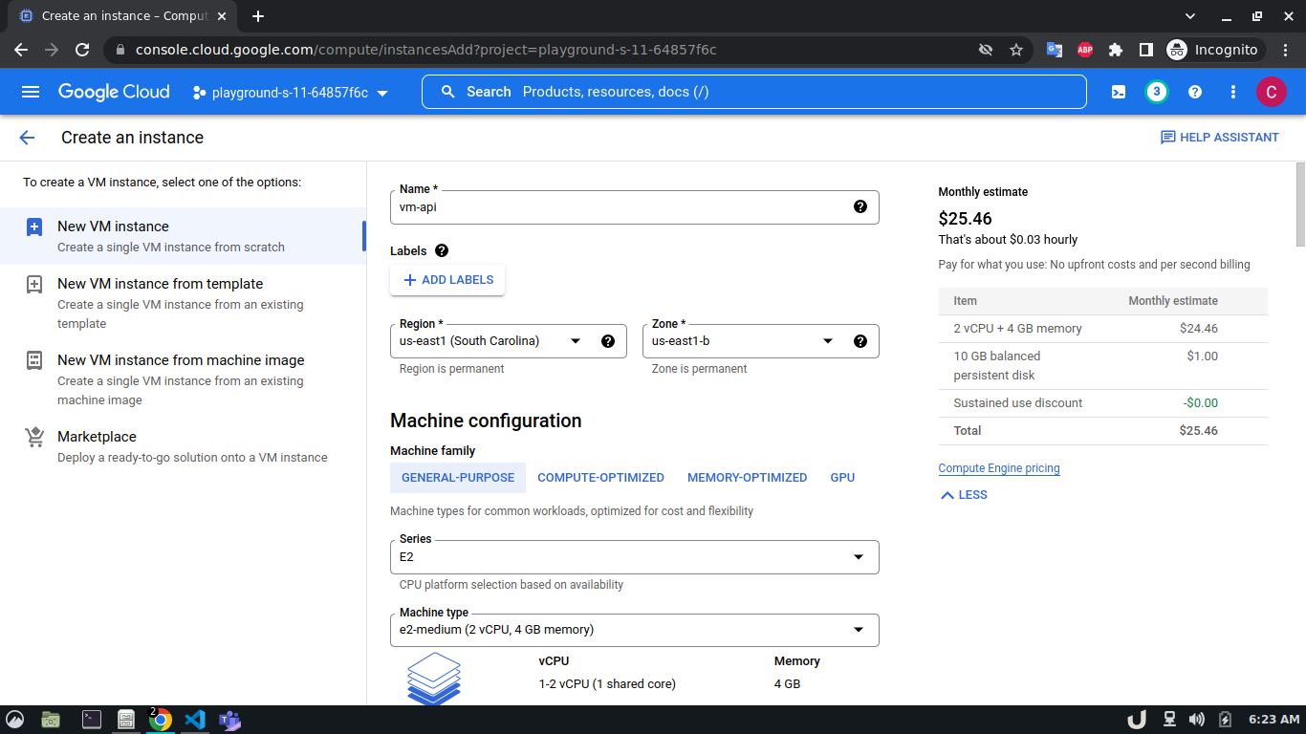The height and width of the screenshot is (734, 1306).
Task: Click the New VM instance plus icon
Action: pos(34,227)
